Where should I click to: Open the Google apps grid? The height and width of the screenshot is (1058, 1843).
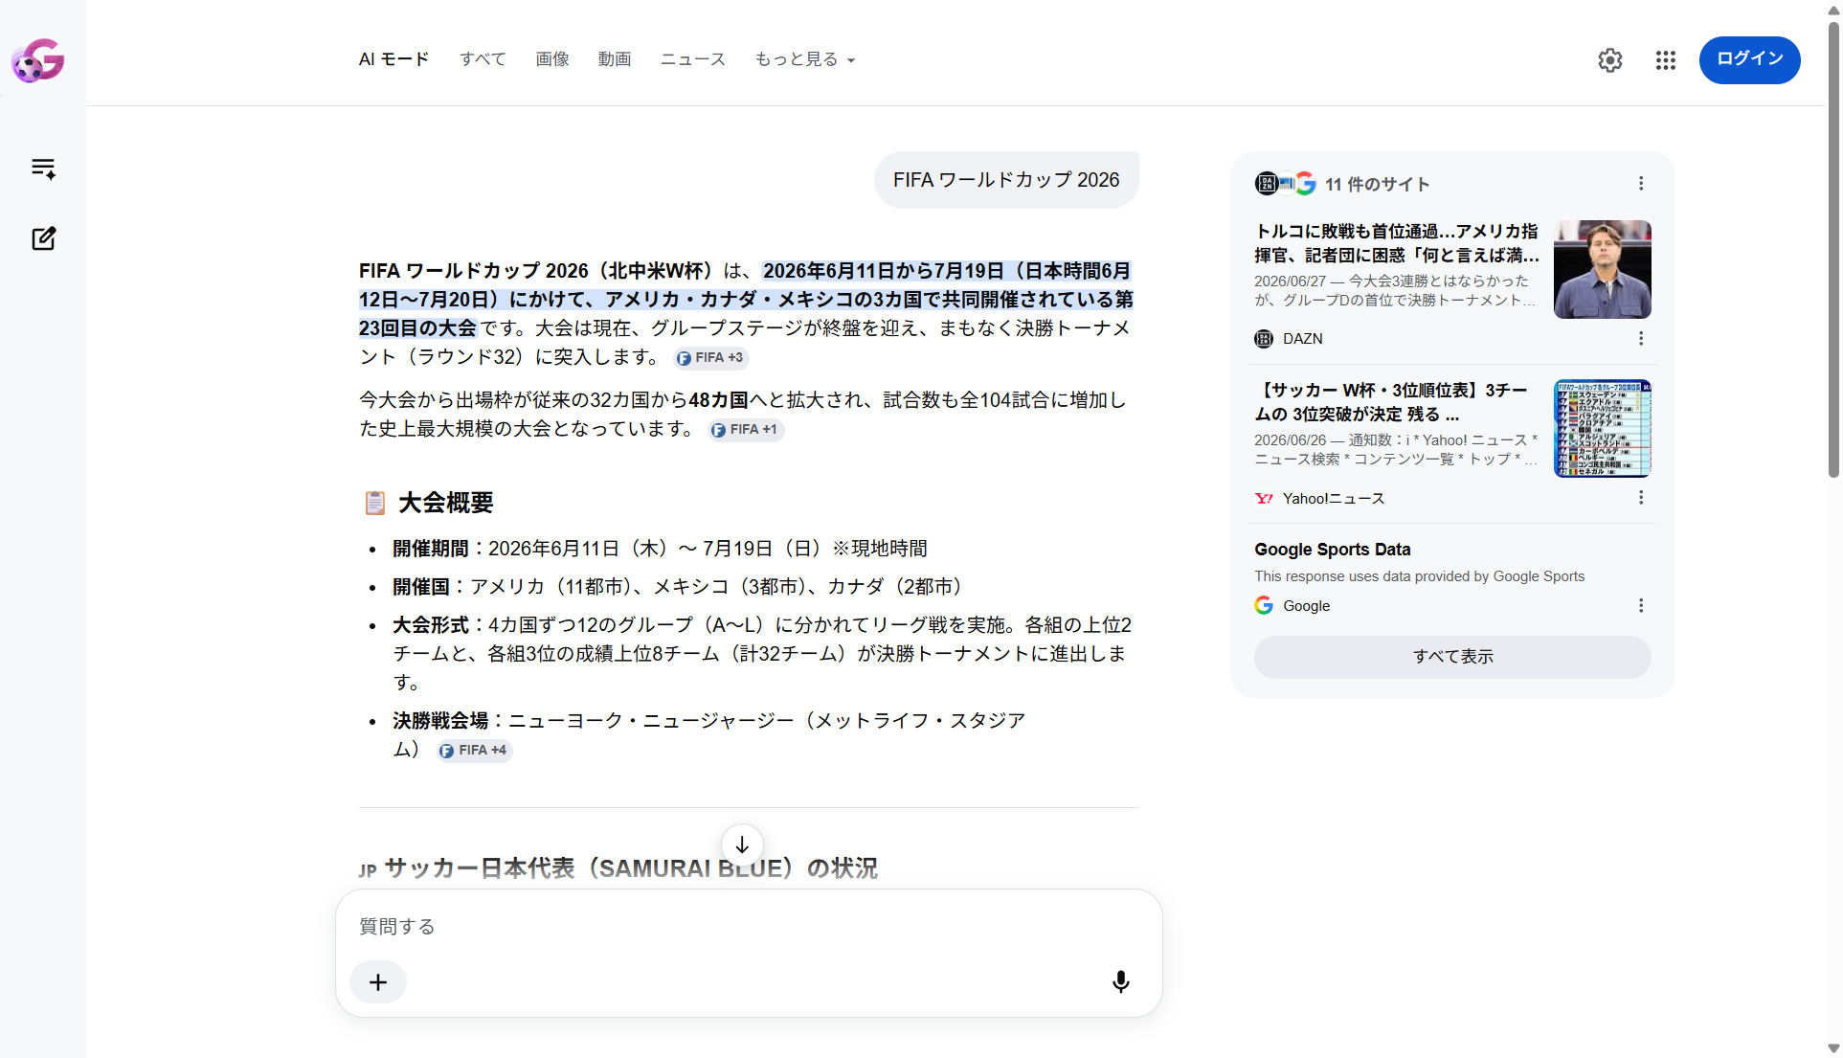click(1666, 60)
